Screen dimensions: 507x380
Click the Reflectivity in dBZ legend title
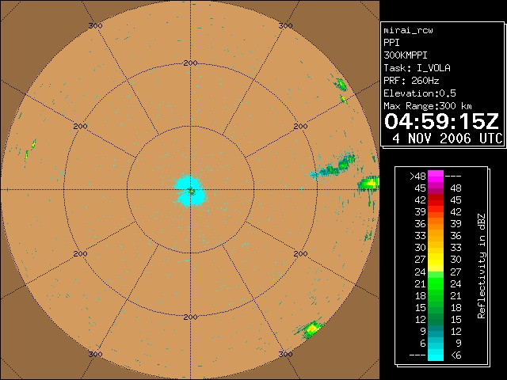click(482, 266)
